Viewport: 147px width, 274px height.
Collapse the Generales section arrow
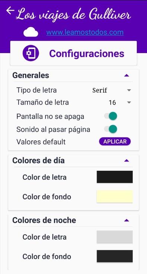point(127,75)
